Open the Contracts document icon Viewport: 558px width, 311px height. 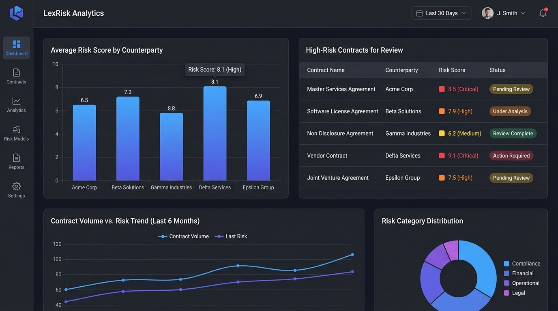pyautogui.click(x=16, y=73)
